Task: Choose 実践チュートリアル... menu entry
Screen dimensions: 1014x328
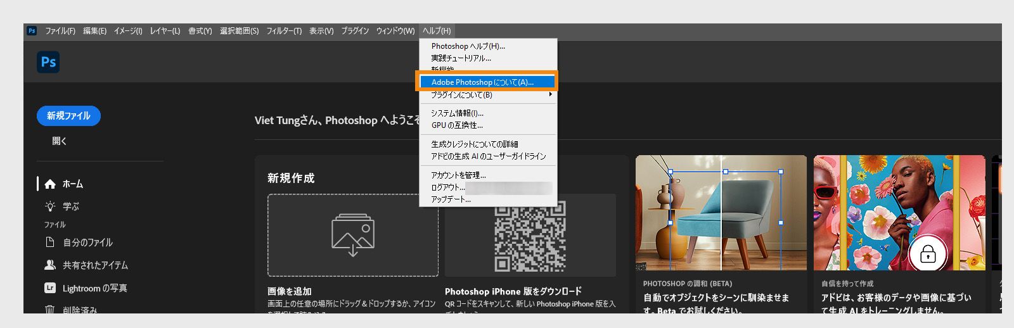Action: pos(488,58)
